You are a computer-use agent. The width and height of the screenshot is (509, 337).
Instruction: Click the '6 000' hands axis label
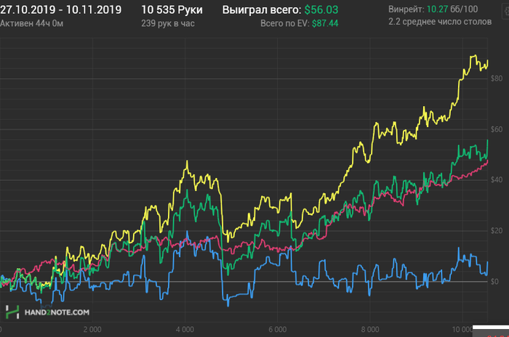pyautogui.click(x=278, y=330)
